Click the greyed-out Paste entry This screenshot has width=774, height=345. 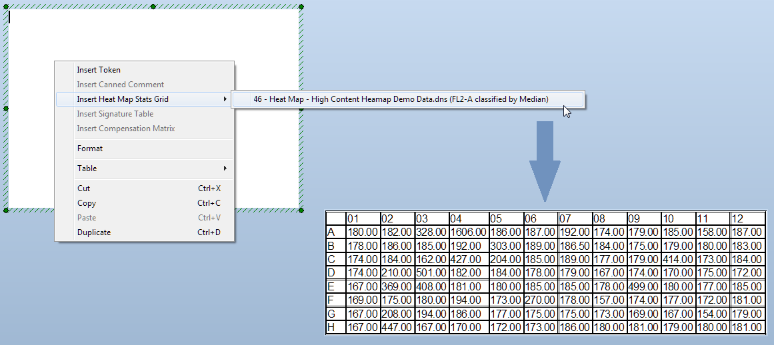[87, 218]
